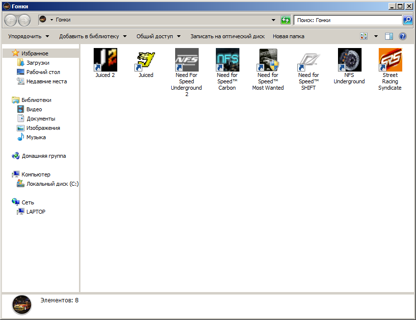Click the search magnifier button
Screen dimensions: 416x320
coord(408,20)
